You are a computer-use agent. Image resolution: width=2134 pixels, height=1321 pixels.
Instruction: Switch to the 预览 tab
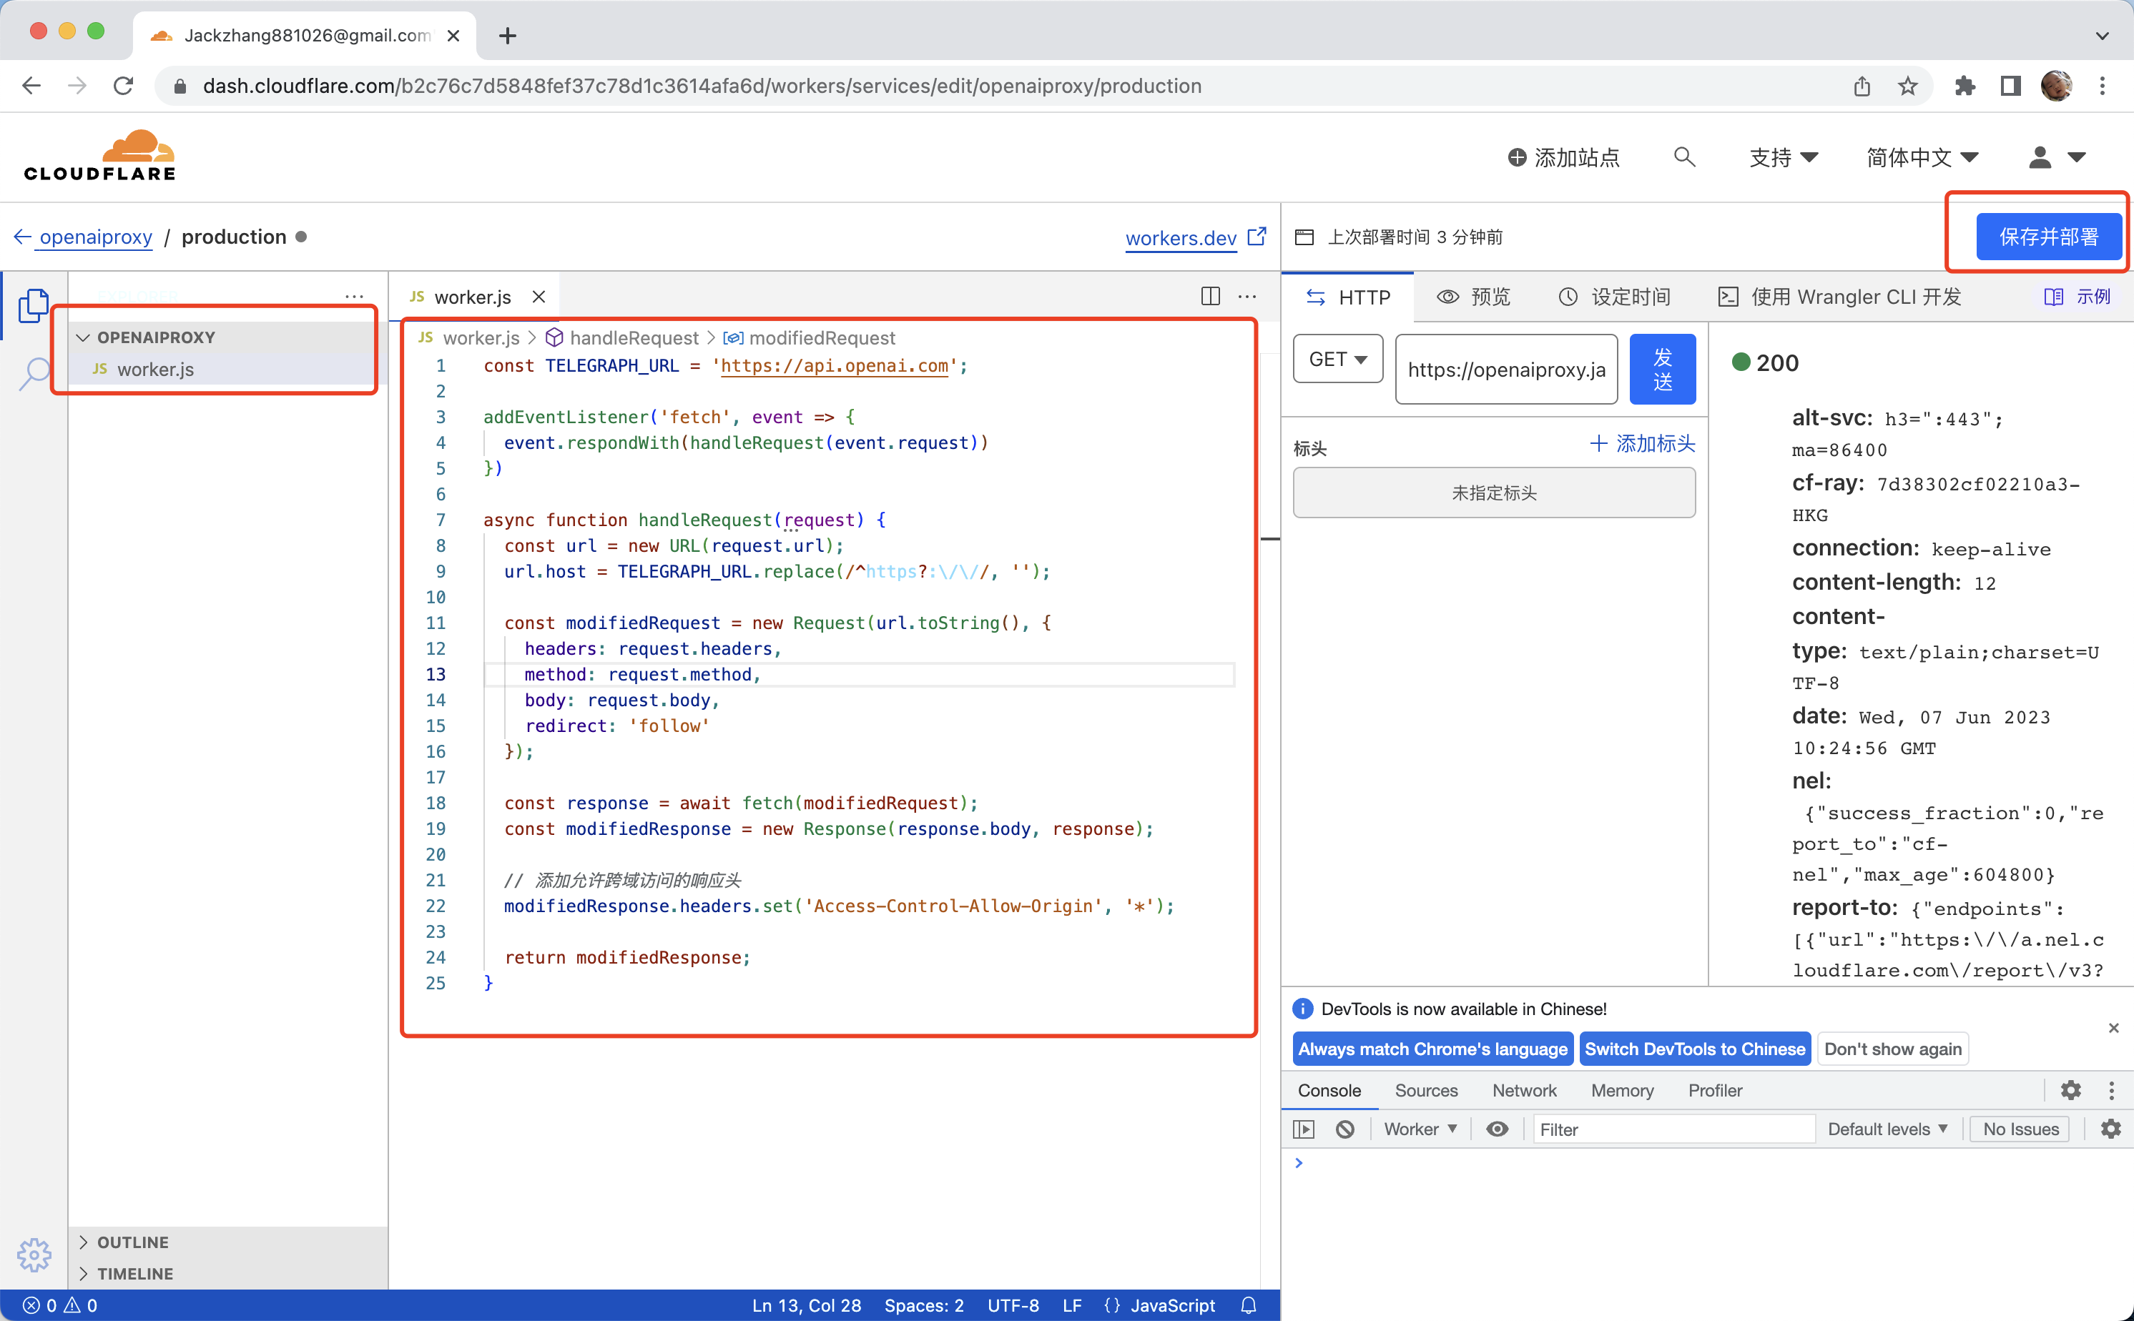click(1473, 297)
